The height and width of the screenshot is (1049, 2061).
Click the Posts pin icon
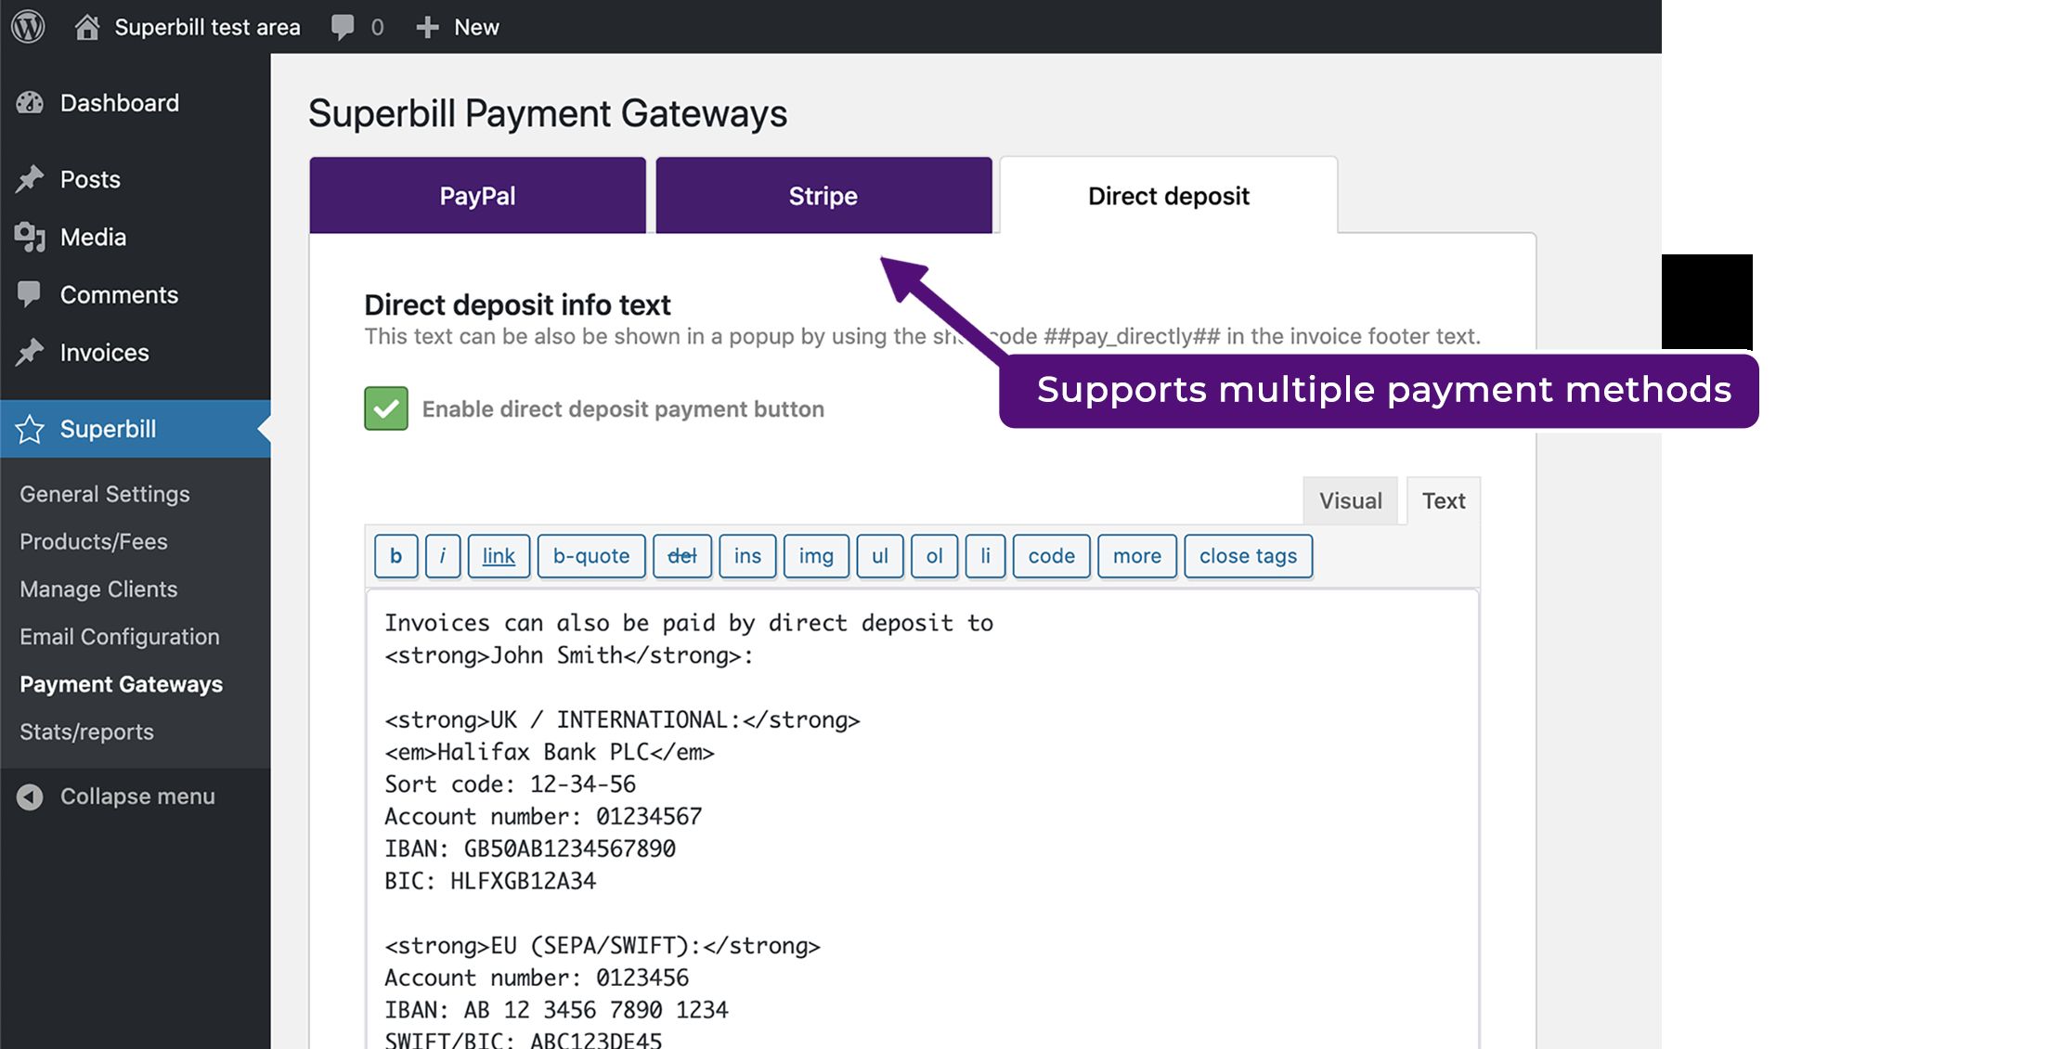click(30, 179)
